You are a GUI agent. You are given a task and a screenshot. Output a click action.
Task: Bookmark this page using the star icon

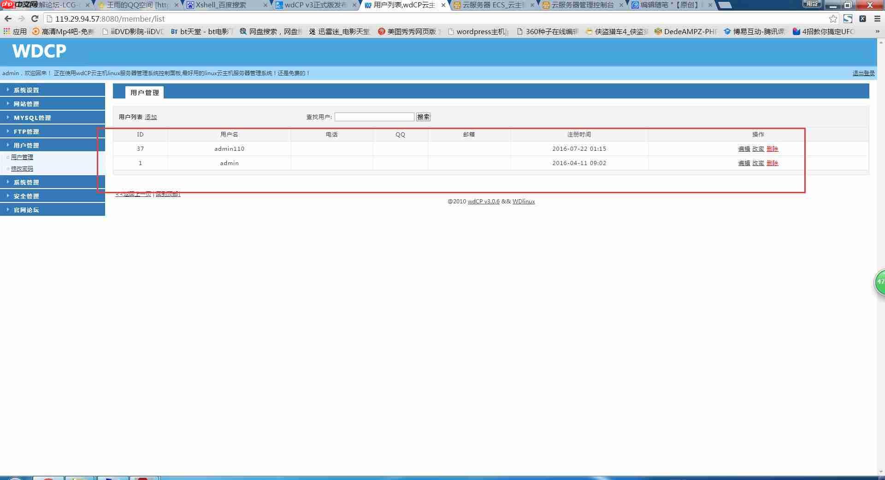pyautogui.click(x=832, y=19)
